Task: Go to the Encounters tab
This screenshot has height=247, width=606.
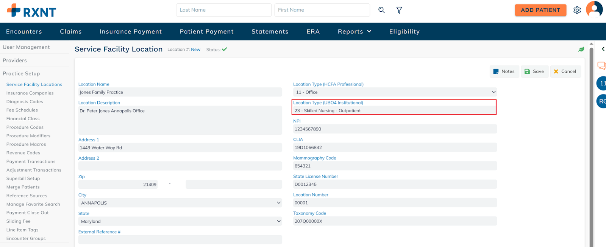Action: [x=24, y=32]
